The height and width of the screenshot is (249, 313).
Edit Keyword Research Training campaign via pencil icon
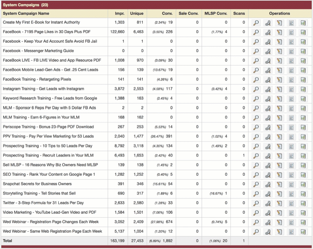[x=279, y=99]
